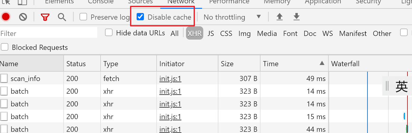This screenshot has height=133, width=412.
Task: Uncheck the Disable cache checkbox
Action: click(x=140, y=17)
